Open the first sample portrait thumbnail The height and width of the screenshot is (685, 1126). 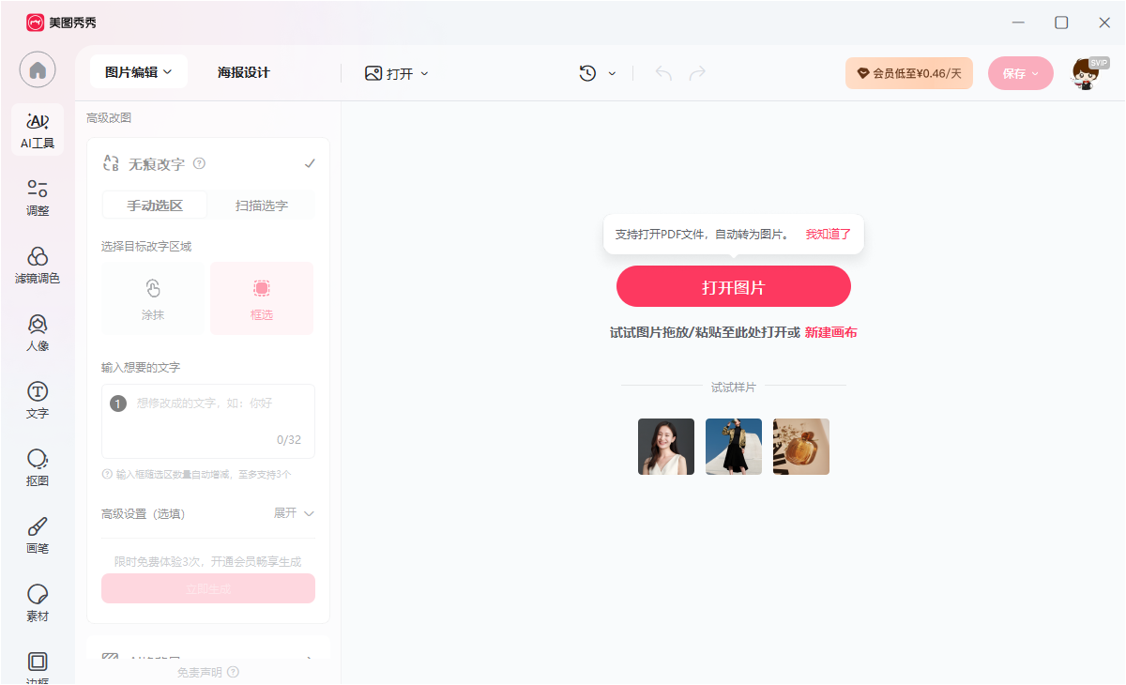click(x=665, y=446)
